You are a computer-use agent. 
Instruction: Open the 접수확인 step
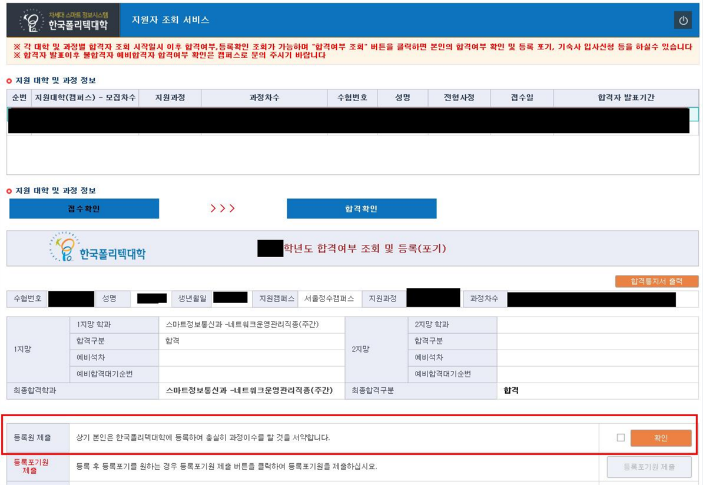coord(84,209)
